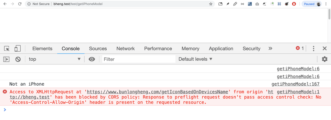331x120 pixels.
Task: Open the umbrella extension icon
Action: coord(264,4)
